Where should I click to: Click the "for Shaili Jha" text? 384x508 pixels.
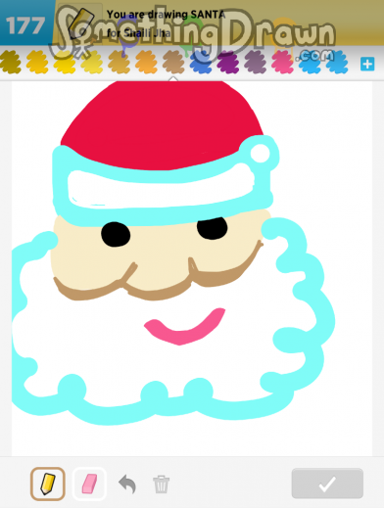pos(138,33)
